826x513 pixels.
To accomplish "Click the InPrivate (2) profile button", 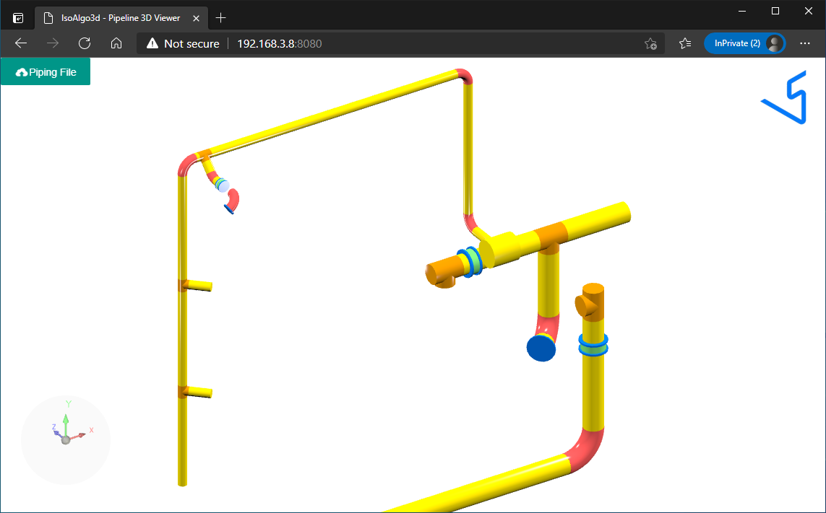I will pos(744,44).
